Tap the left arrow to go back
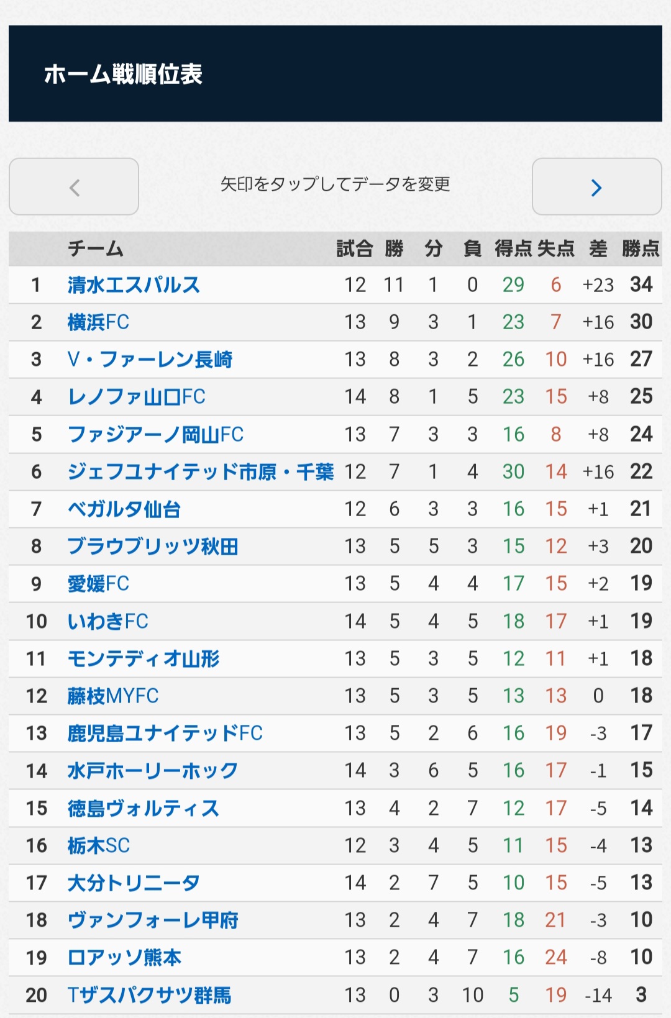671x1018 pixels. (74, 187)
